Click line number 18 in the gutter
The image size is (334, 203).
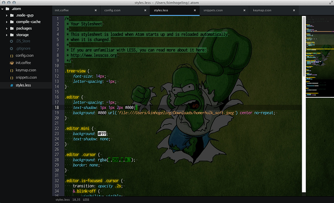(57, 108)
